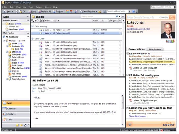Expand the query builder double chevron
This screenshot has height=134, width=179.
coord(123,17)
